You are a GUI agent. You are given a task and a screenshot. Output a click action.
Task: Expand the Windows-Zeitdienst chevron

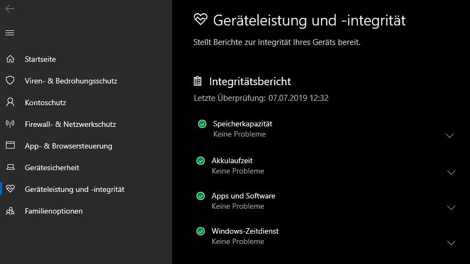(x=451, y=243)
